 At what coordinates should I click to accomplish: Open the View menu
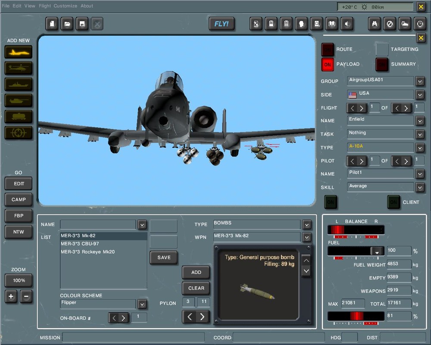(30, 6)
